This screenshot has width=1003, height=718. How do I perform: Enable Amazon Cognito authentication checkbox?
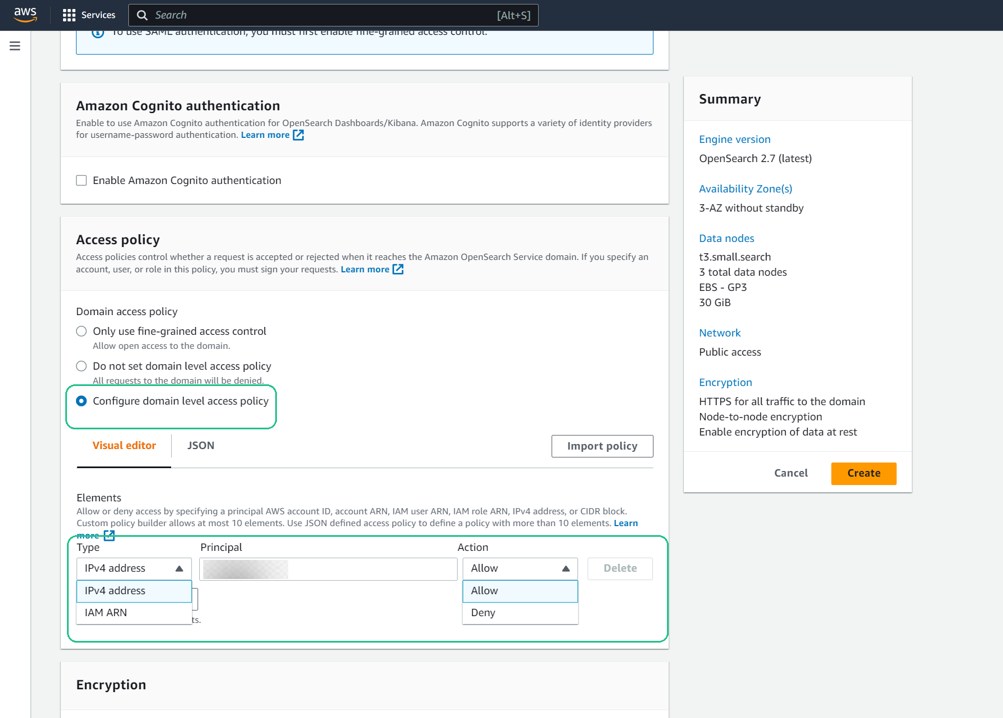tap(82, 181)
